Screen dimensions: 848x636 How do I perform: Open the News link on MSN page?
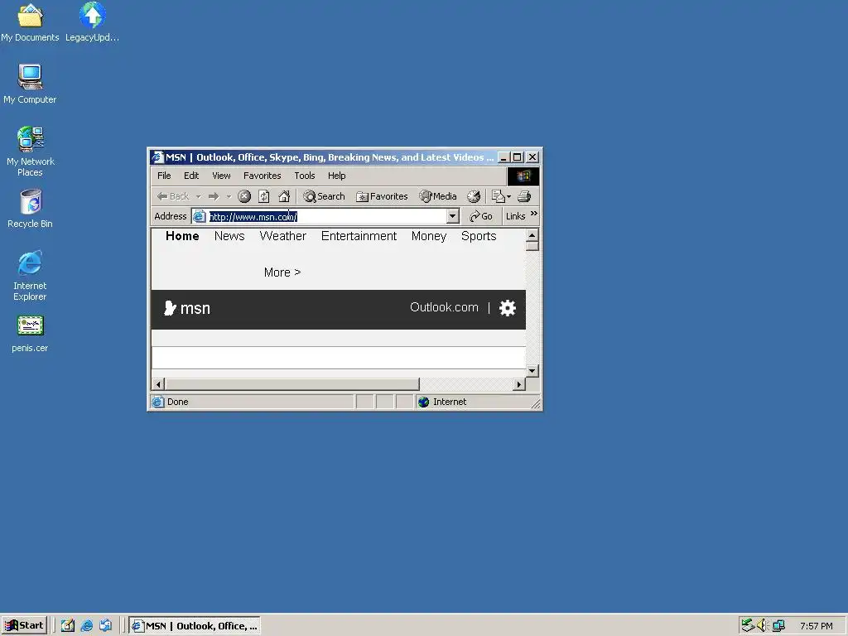(229, 236)
